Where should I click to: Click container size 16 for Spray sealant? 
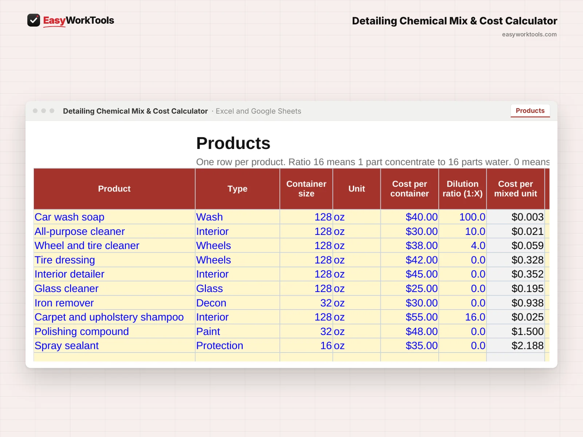pyautogui.click(x=306, y=346)
